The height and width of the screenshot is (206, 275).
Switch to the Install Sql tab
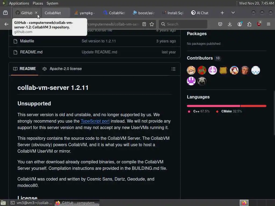click(173, 13)
